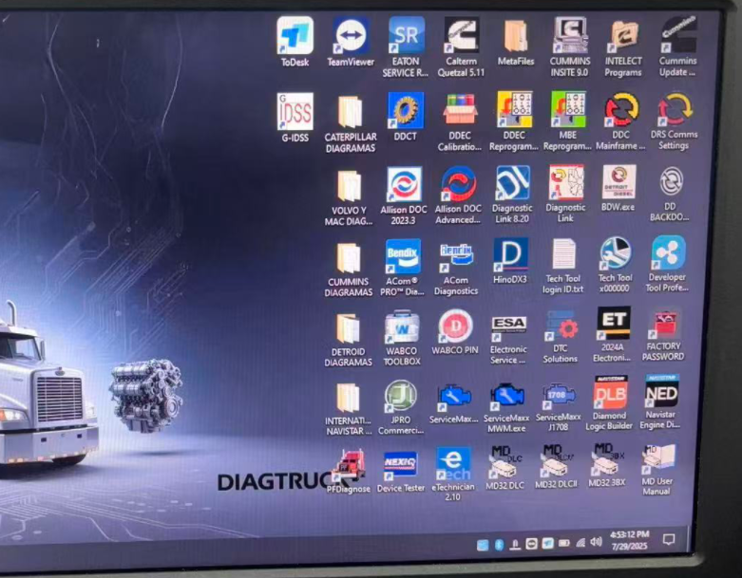This screenshot has height=578, width=742.
Task: Click the speaker volume tray icon
Action: point(597,542)
